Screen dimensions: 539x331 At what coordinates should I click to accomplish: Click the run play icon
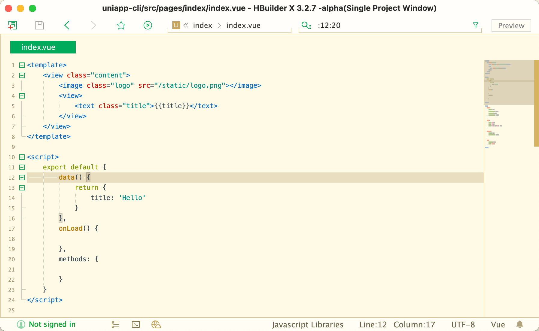(148, 25)
